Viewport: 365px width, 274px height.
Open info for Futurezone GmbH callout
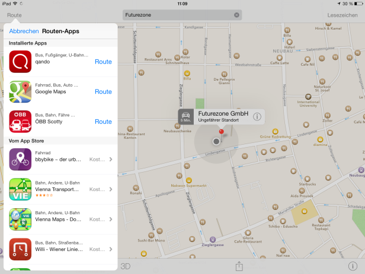(257, 116)
